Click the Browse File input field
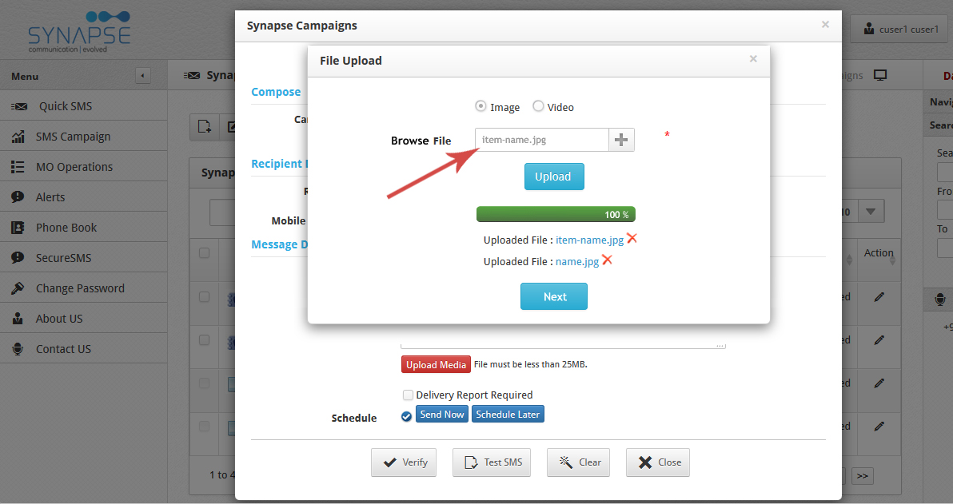Viewport: 953px width, 504px height. pyautogui.click(x=542, y=140)
